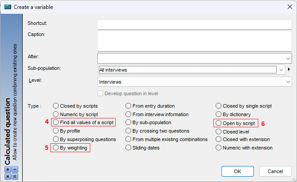Screen dimensions: 297x182
Task: Focus the Shortcut text field
Action: coord(195,24)
